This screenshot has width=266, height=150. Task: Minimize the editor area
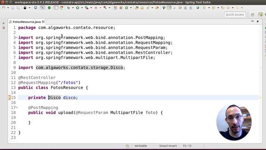coord(252,21)
